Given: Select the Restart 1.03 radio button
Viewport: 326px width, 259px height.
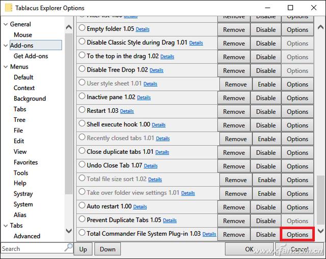Looking at the screenshot, I should coord(82,110).
